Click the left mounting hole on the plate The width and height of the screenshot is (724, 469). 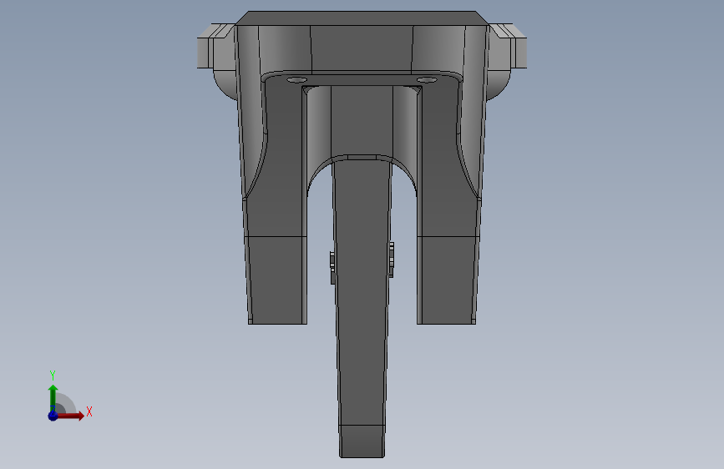pos(296,80)
